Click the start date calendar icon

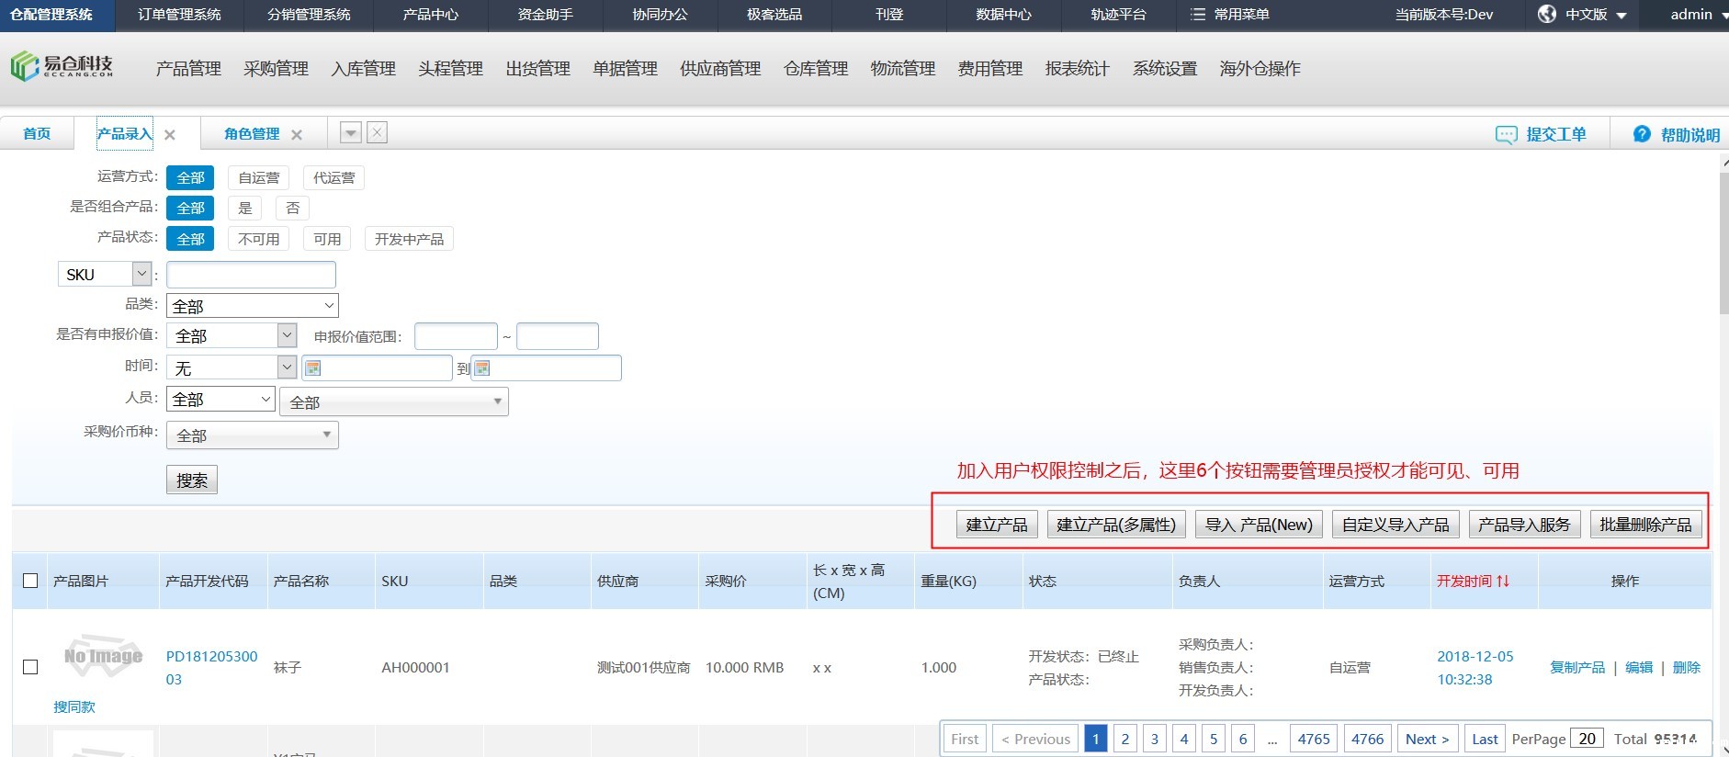pos(313,368)
